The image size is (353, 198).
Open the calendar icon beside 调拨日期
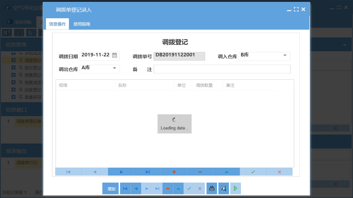click(114, 55)
